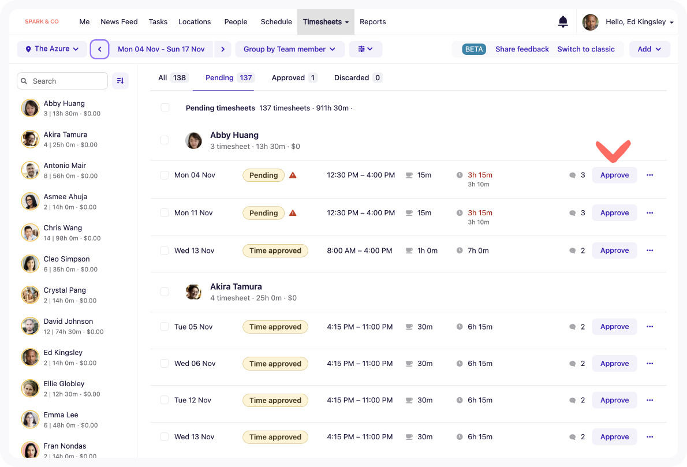Open the Timesheets menu dropdown

(x=326, y=22)
